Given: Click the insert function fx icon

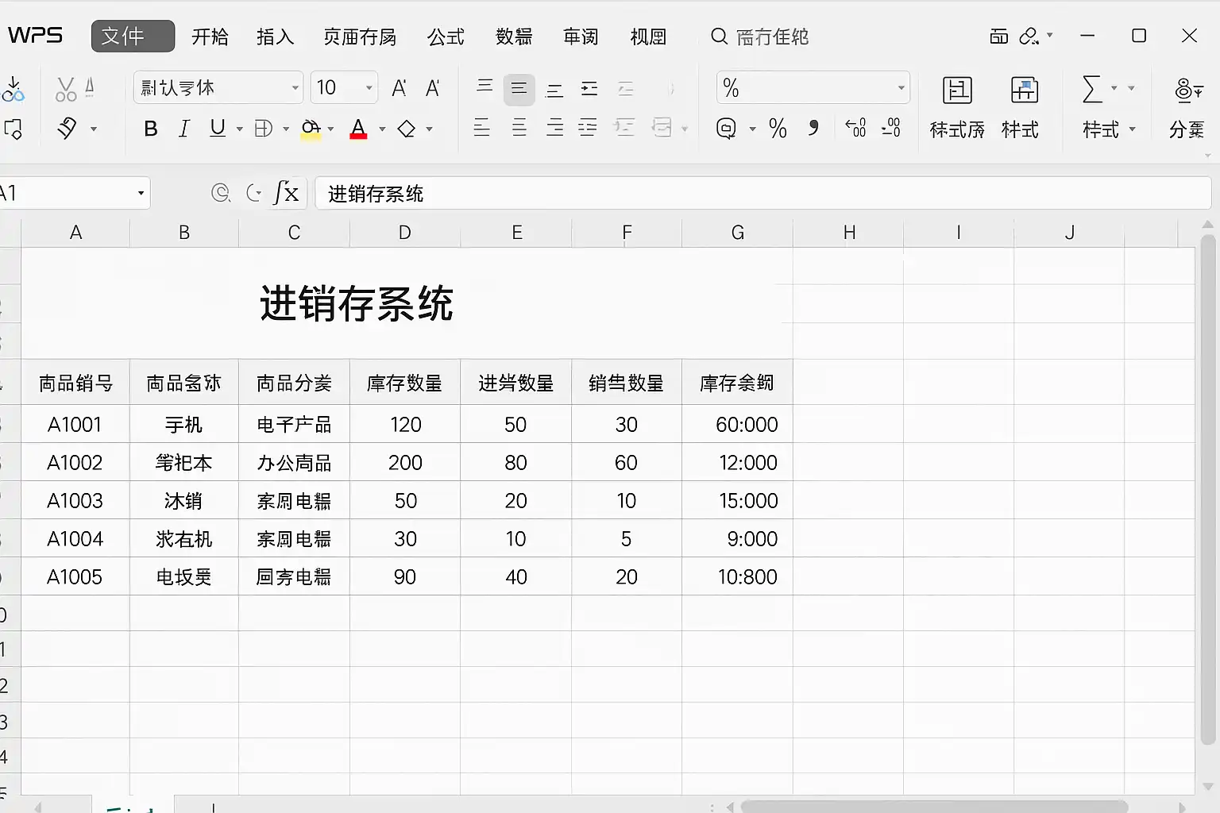Looking at the screenshot, I should pyautogui.click(x=286, y=193).
